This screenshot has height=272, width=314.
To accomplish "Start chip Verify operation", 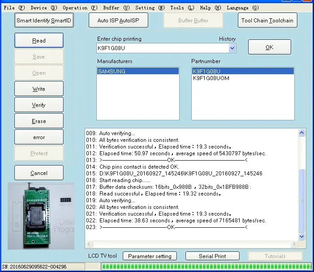I will click(39, 105).
